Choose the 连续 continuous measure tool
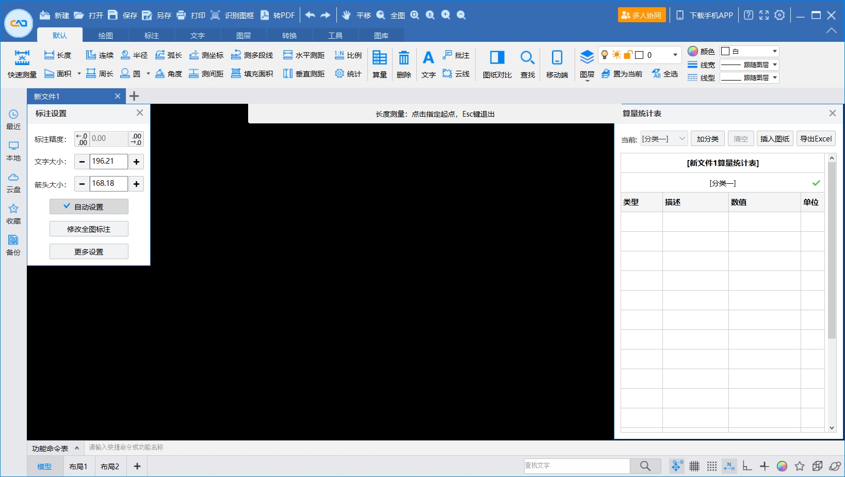 pos(100,55)
